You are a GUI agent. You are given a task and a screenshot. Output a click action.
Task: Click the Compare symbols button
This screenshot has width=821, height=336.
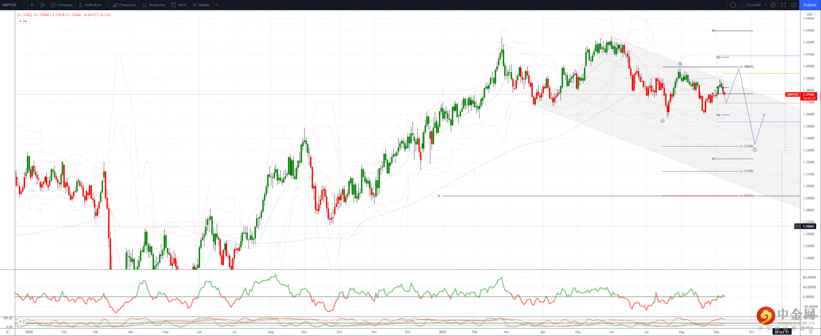pos(62,5)
